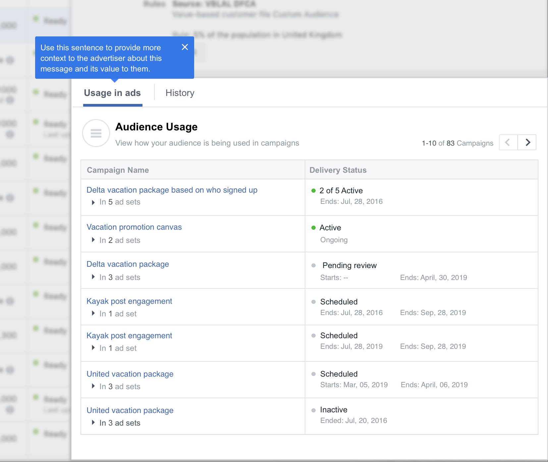The image size is (548, 462).
Task: Open first Kayak post engagement campaign link
Action: [129, 301]
